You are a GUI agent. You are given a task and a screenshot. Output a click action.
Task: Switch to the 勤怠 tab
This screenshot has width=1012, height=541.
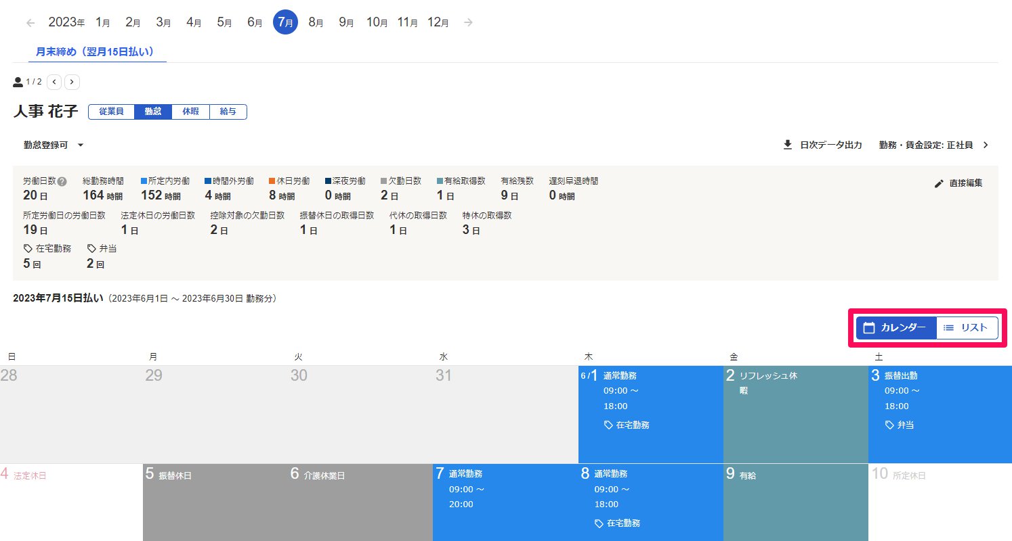[x=153, y=112]
